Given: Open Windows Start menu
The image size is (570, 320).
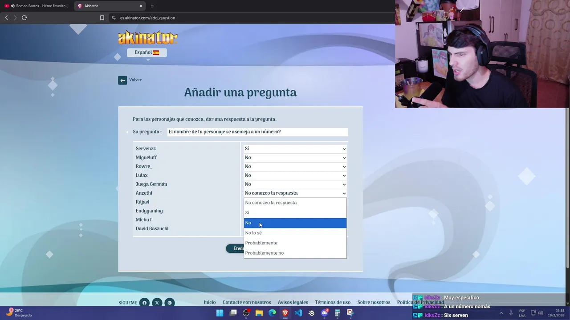Looking at the screenshot, I should (220, 313).
